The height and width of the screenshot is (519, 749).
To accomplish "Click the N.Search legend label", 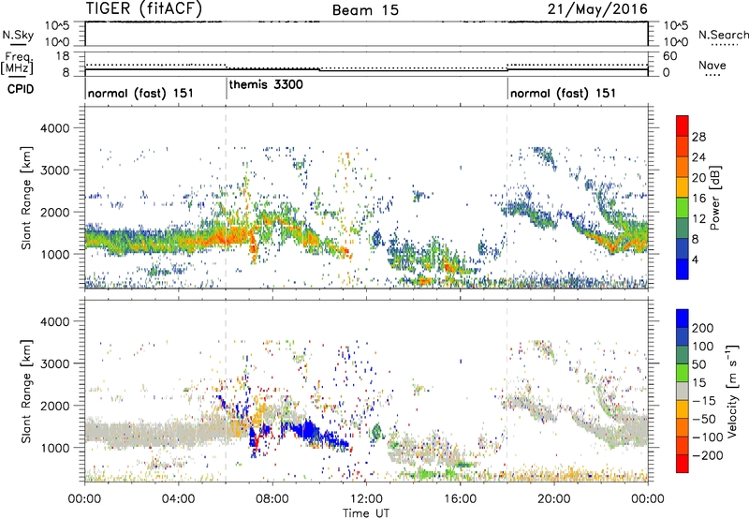I will 724,35.
